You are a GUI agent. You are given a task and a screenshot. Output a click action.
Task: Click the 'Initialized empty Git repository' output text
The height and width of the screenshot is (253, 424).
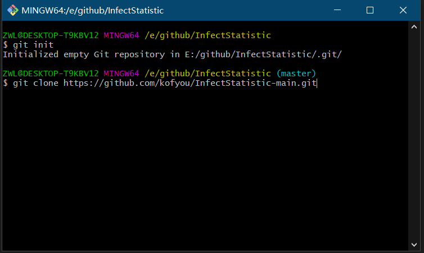click(x=84, y=54)
